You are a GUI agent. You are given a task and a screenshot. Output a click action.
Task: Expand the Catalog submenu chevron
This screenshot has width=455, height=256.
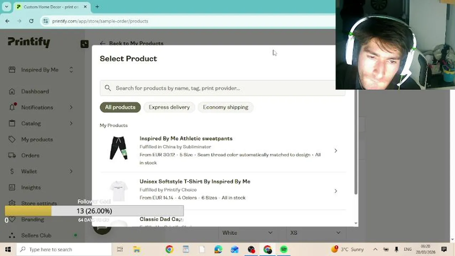[x=71, y=123]
